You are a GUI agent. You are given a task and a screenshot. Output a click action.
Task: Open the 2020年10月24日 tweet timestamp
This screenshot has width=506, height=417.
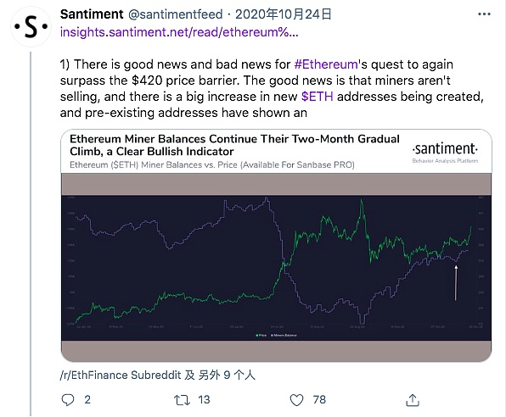tap(283, 14)
